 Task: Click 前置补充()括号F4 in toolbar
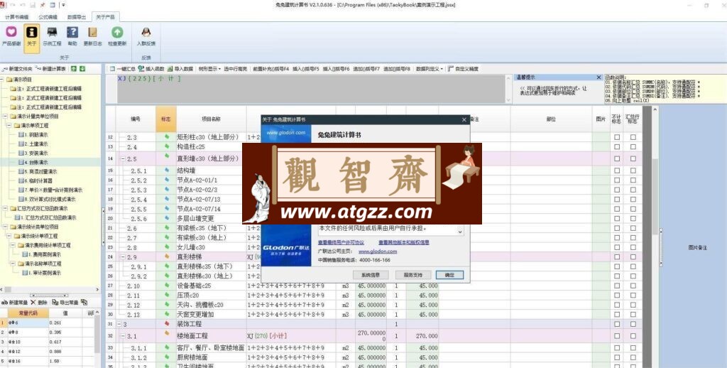(270, 69)
